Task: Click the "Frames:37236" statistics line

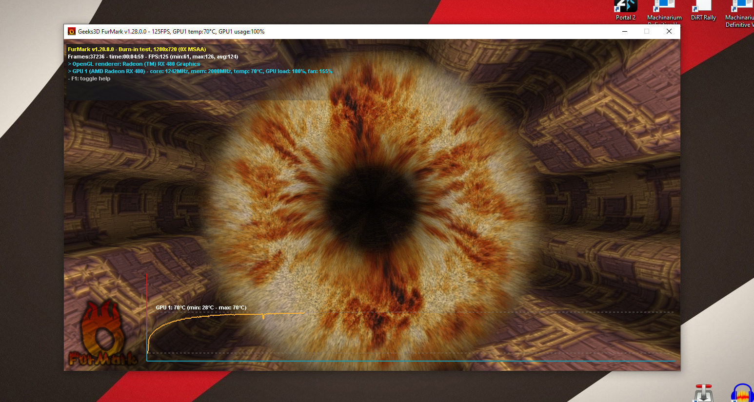Action: pyautogui.click(x=153, y=57)
